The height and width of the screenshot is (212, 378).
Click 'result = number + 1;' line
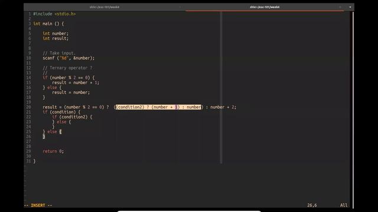pos(76,82)
